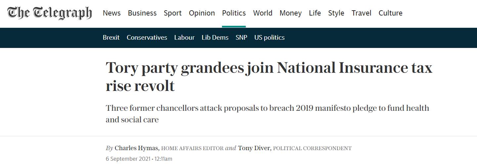Click the Lib Dems link
This screenshot has width=477, height=165.
pyautogui.click(x=215, y=38)
